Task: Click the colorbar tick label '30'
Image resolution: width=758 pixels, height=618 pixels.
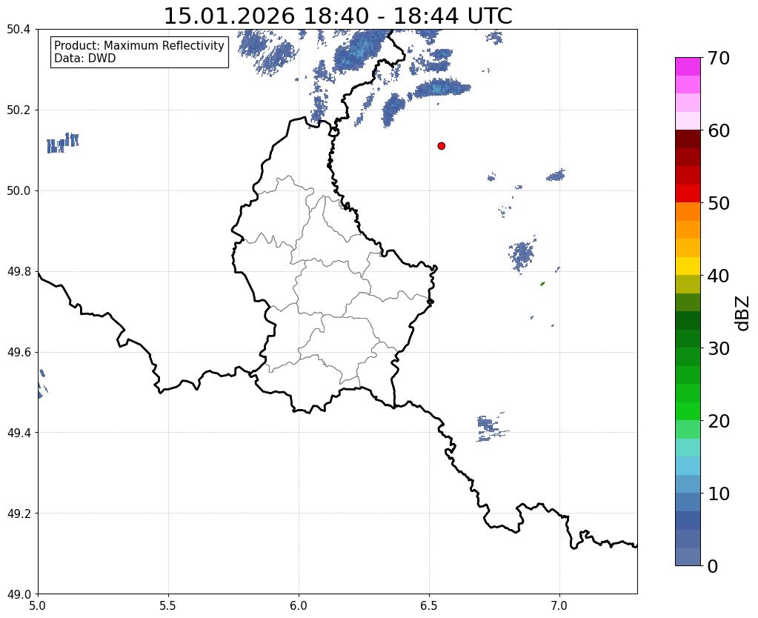Action: click(x=719, y=348)
